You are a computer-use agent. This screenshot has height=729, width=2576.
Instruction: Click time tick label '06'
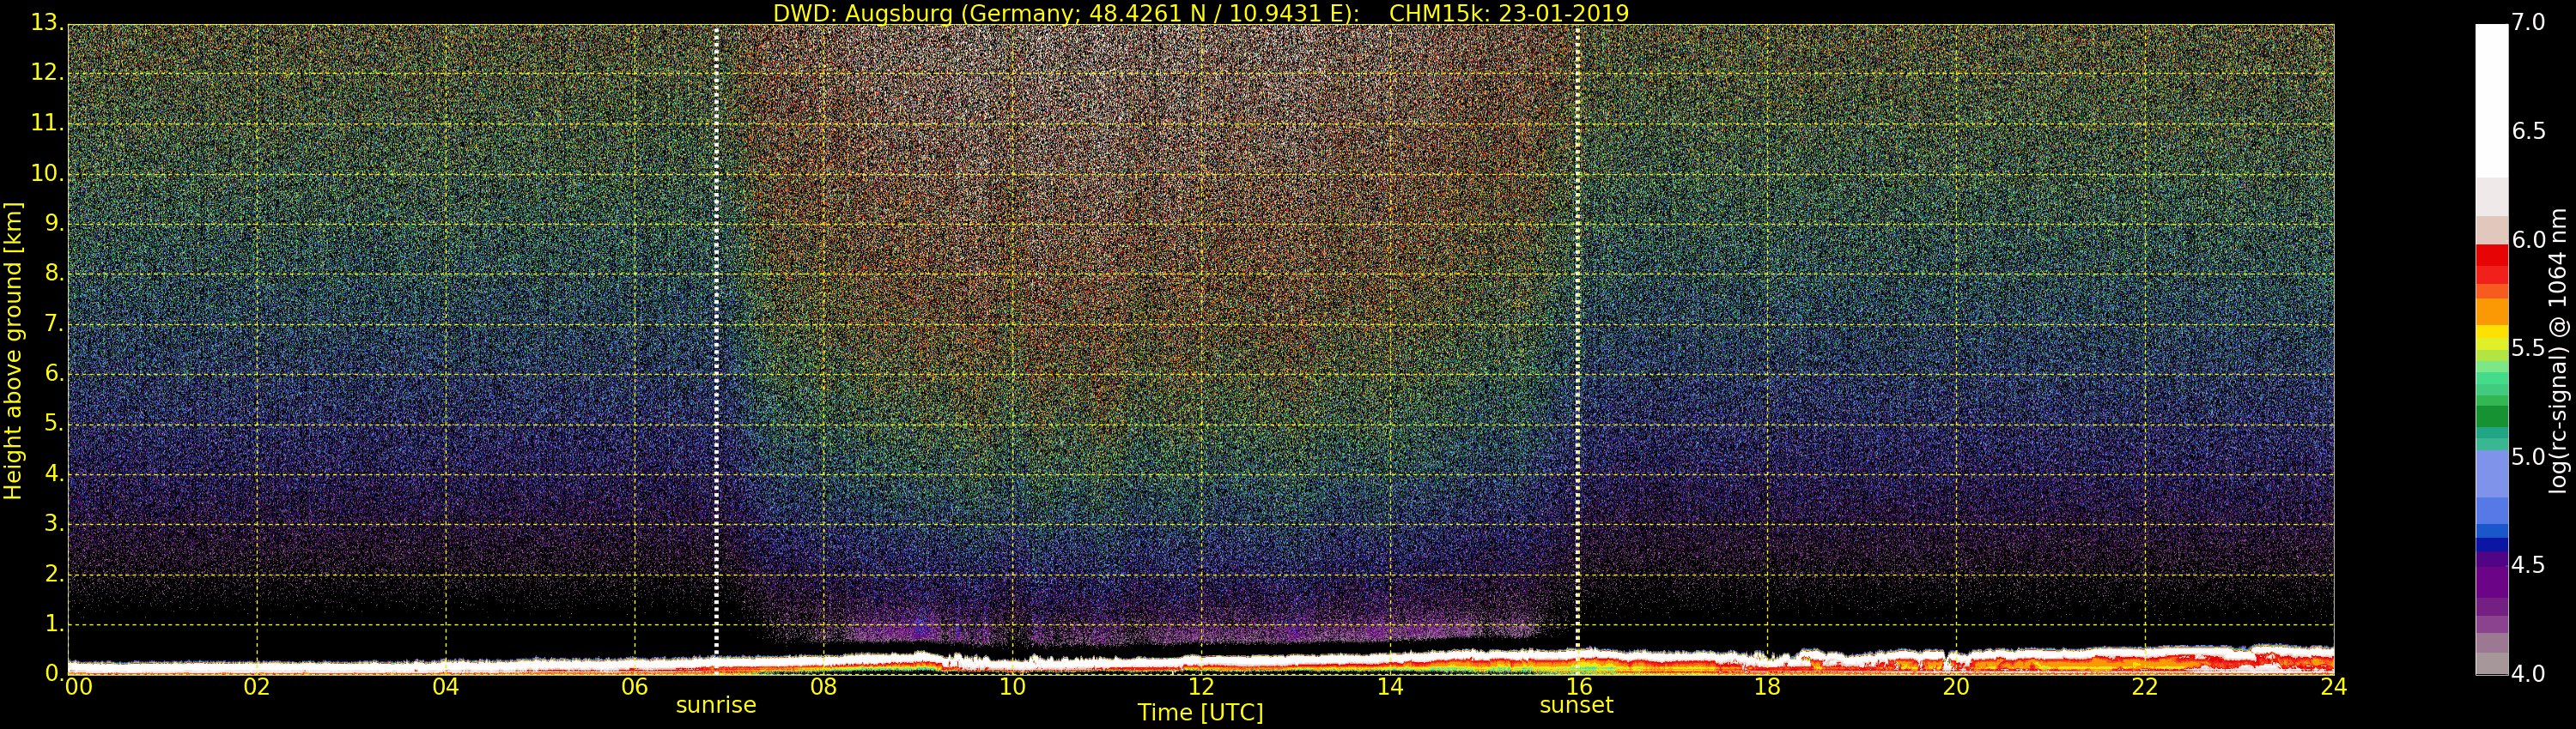pyautogui.click(x=635, y=687)
